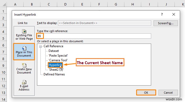Select column A header
This screenshot has height=102, width=185.
point(15,4)
